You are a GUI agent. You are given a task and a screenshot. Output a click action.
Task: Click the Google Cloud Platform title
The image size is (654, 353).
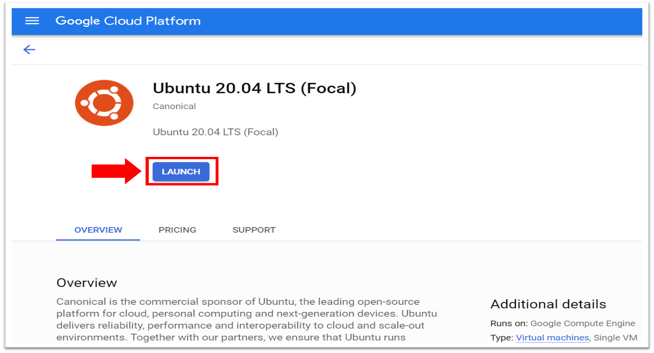coord(128,21)
